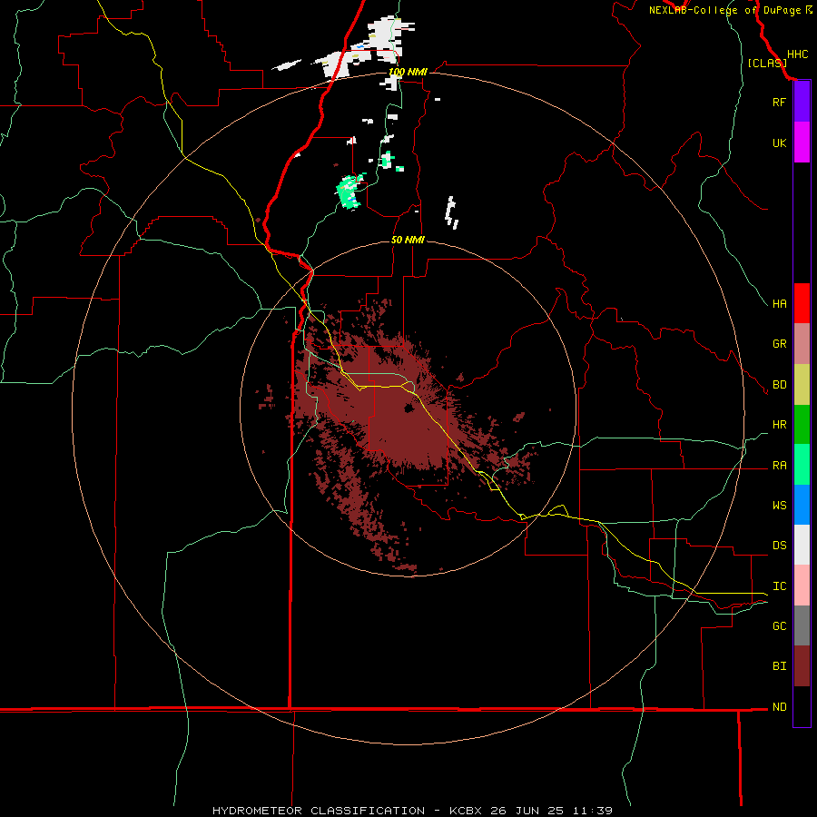This screenshot has width=817, height=817.
Task: Click the UK legend label
Action: [779, 143]
